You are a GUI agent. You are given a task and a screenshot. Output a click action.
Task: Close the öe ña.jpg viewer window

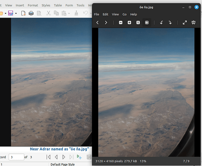(196, 7)
